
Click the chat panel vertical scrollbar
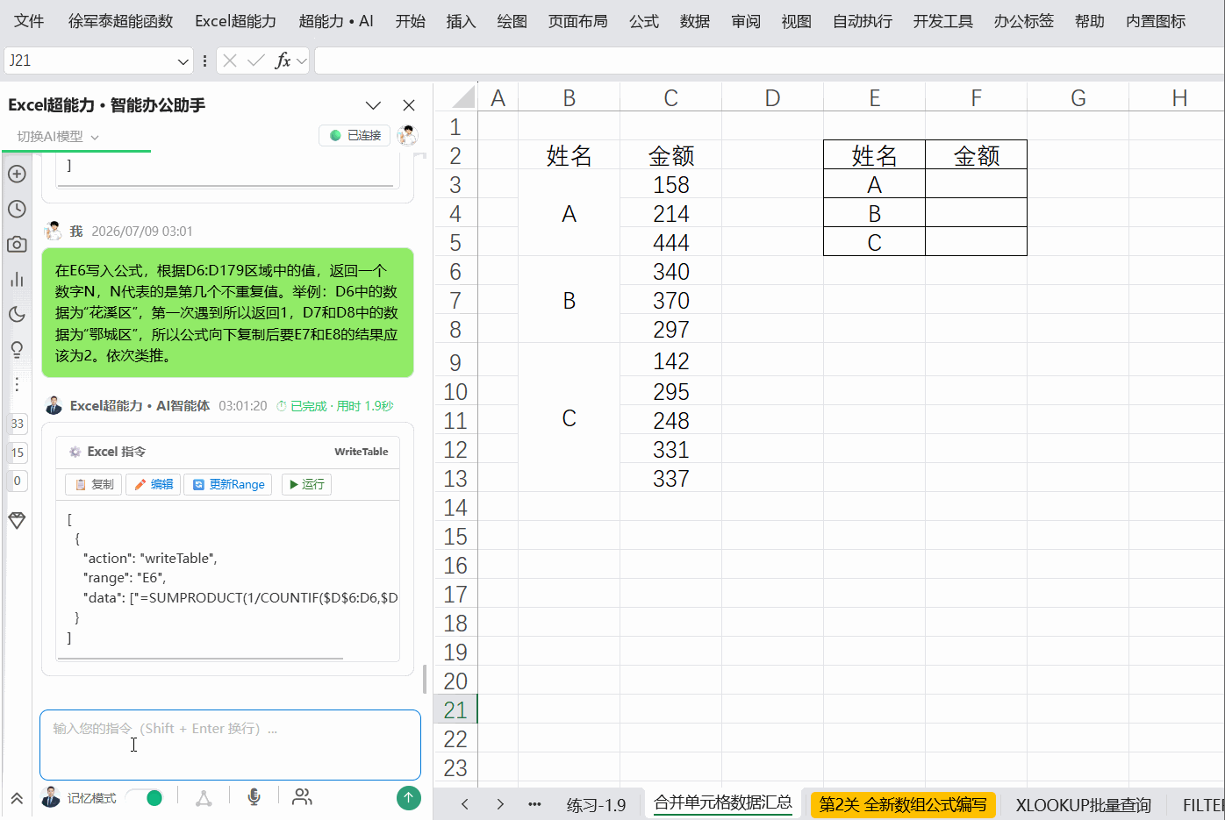(425, 679)
